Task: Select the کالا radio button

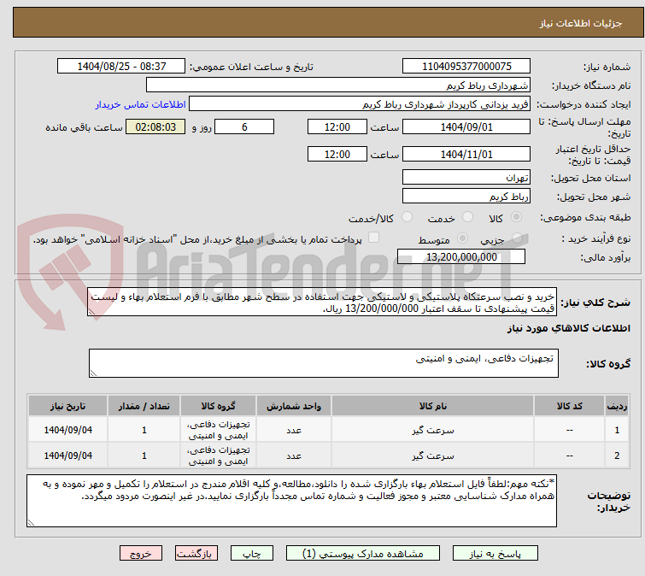Action: click(516, 217)
